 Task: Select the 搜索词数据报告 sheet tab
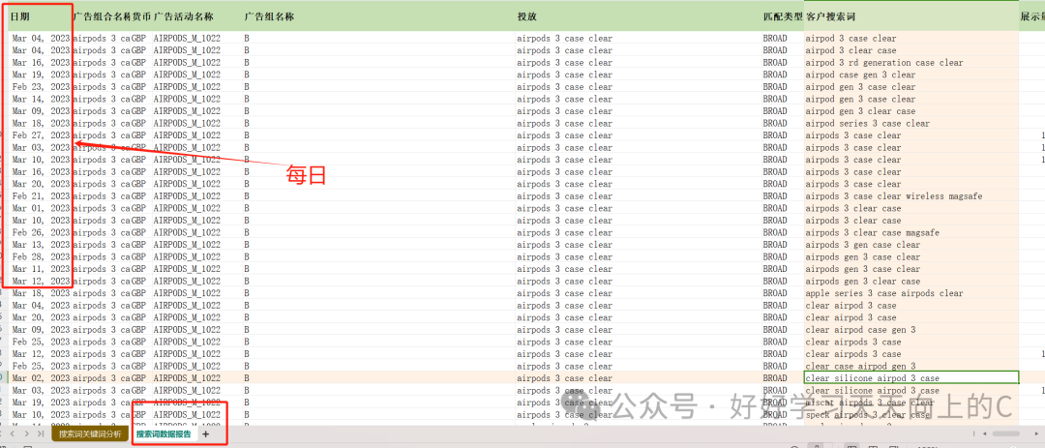[164, 434]
